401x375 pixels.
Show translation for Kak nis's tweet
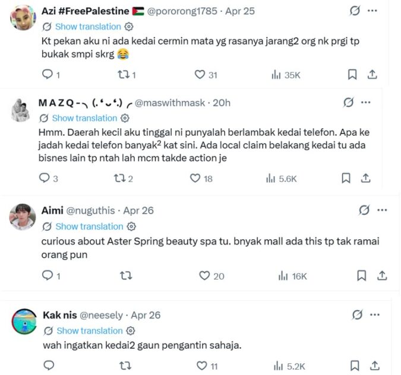(89, 330)
